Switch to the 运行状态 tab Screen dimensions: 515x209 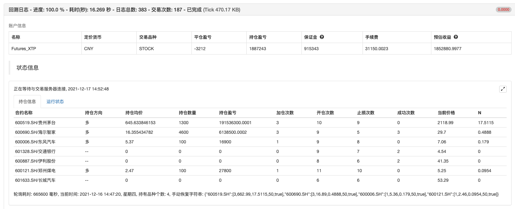pyautogui.click(x=55, y=102)
